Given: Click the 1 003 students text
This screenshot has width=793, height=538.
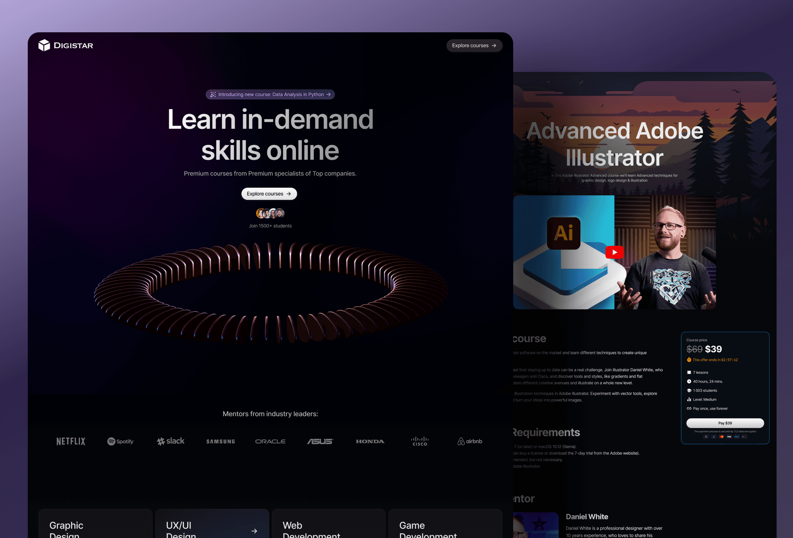Looking at the screenshot, I should (x=705, y=391).
